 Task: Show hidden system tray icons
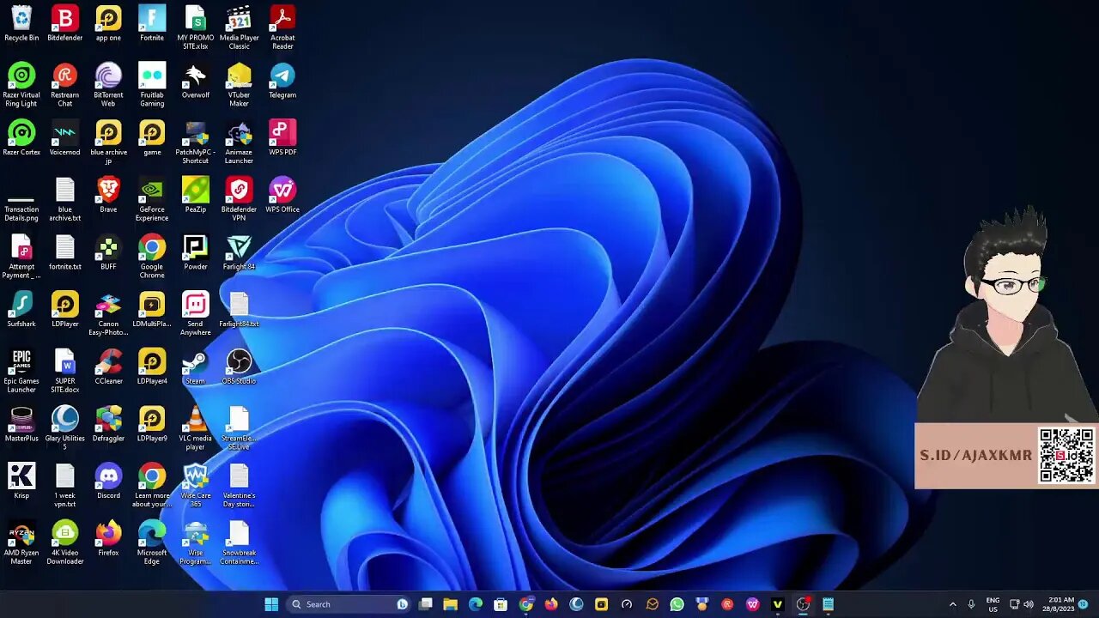(x=952, y=604)
